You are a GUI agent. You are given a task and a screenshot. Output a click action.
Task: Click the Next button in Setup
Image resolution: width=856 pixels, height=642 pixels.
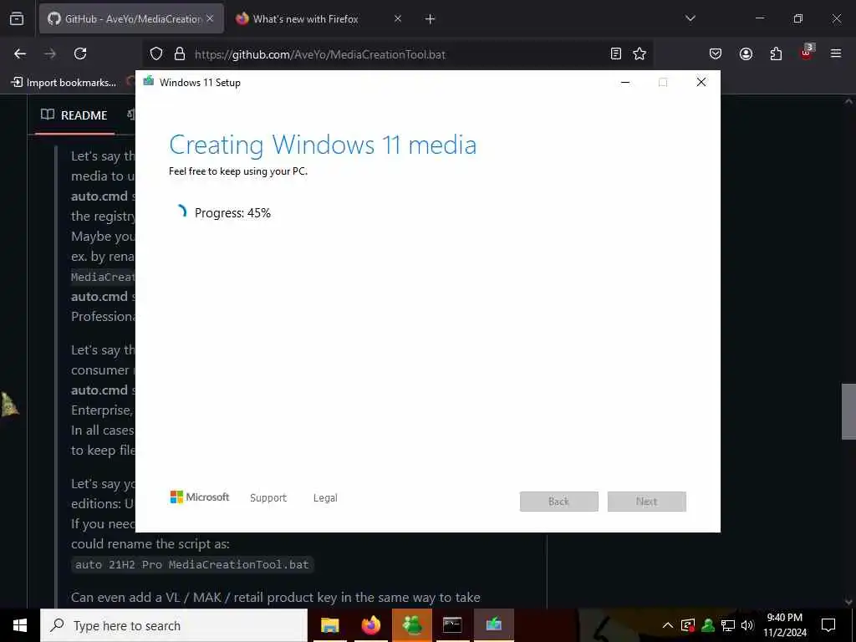click(x=647, y=502)
